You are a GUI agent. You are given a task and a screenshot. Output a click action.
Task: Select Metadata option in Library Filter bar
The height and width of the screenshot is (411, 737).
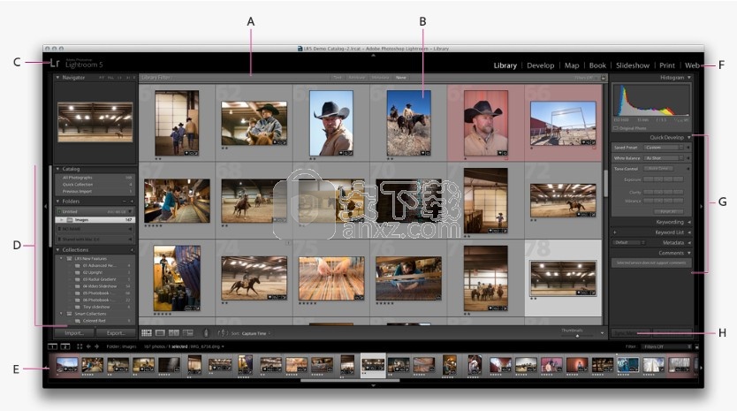(380, 78)
